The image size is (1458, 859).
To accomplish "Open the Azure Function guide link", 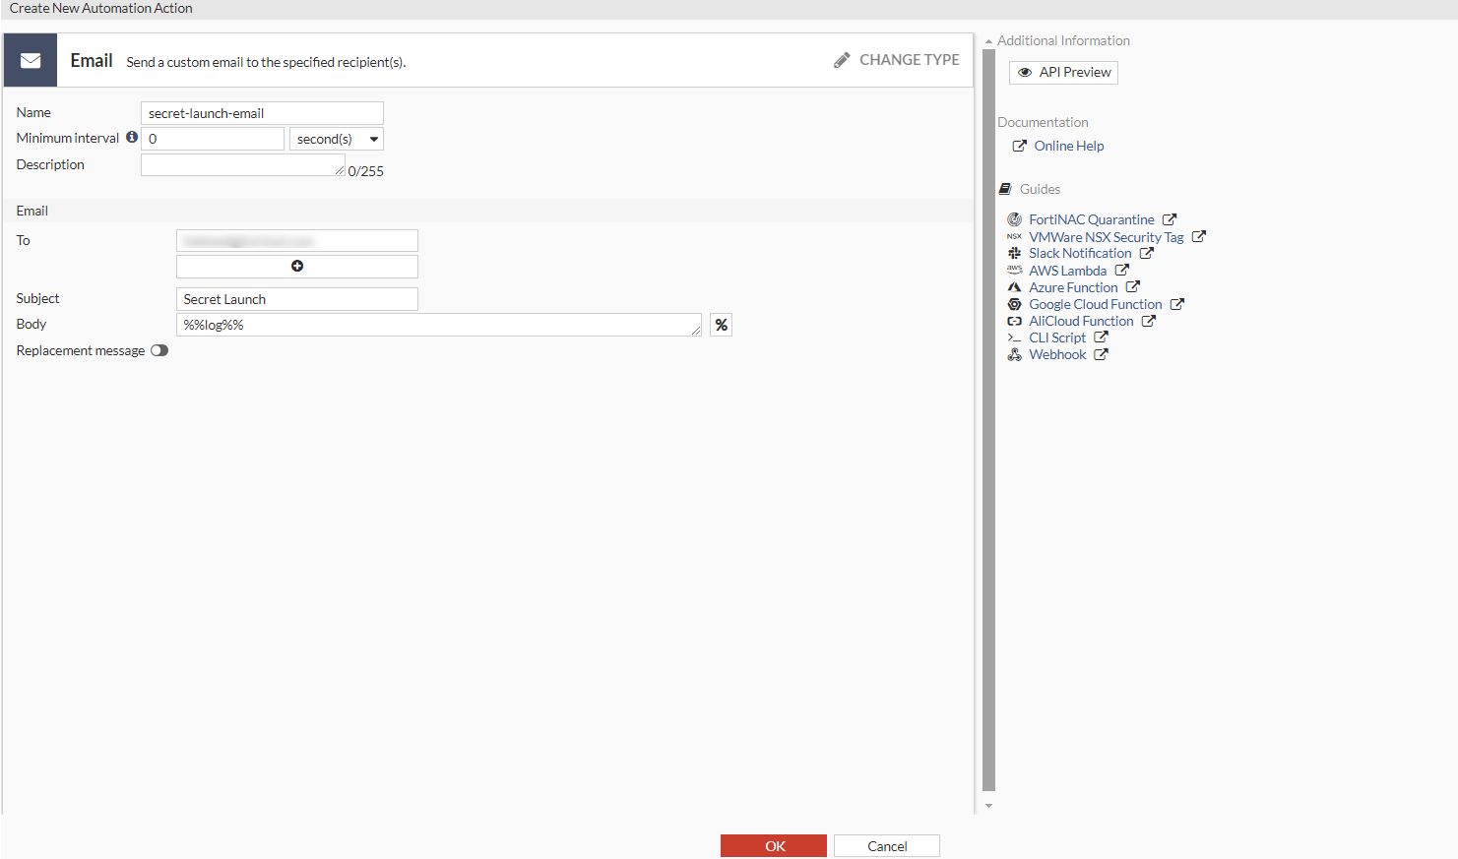I will click(x=1073, y=287).
